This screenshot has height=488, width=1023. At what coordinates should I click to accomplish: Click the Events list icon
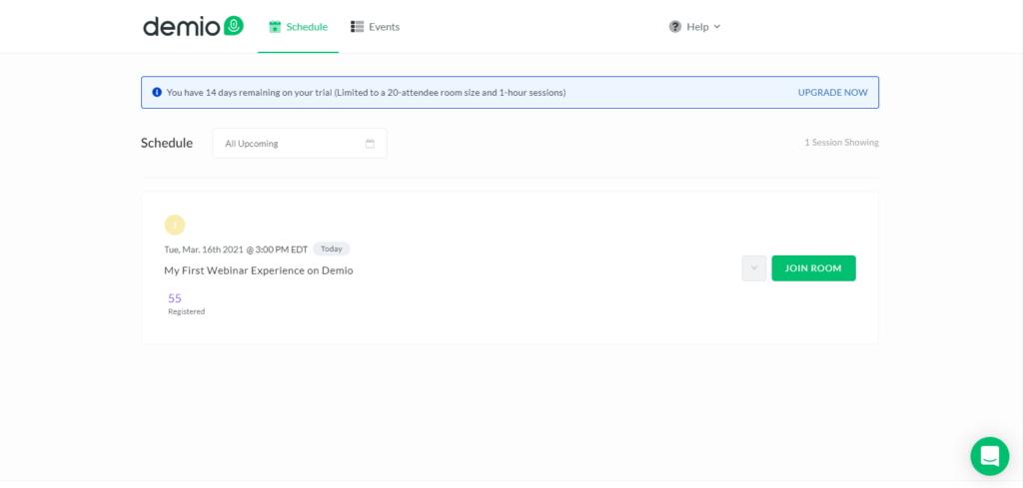[357, 27]
